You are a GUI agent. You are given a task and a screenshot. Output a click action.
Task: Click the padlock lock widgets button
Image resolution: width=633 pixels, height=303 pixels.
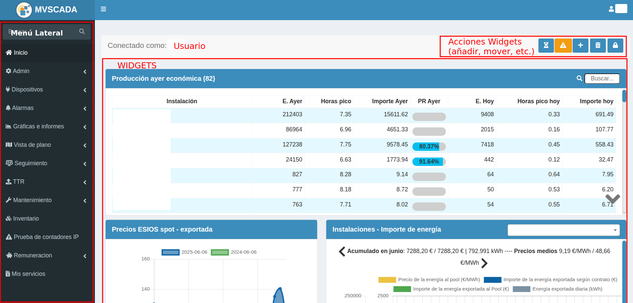click(x=615, y=45)
